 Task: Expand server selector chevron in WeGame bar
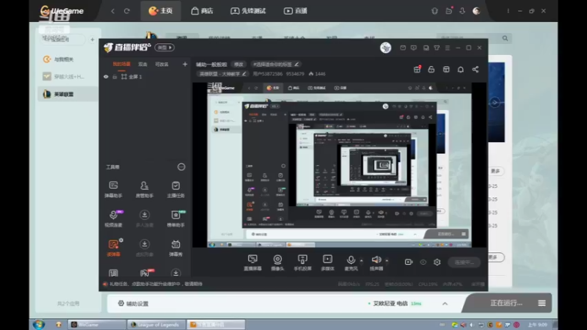point(445,304)
